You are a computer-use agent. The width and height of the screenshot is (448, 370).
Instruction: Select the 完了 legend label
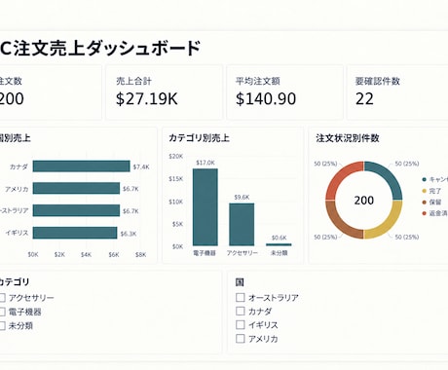pyautogui.click(x=435, y=191)
